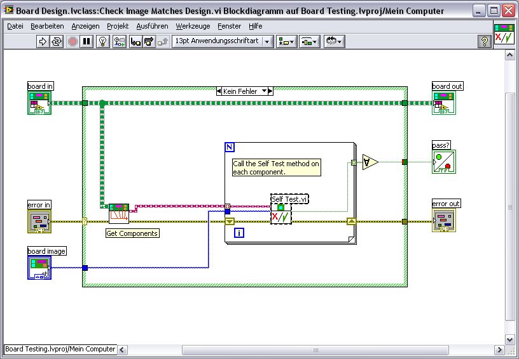519x359 pixels.
Task: Click left shift register on For Loop
Action: coord(230,221)
